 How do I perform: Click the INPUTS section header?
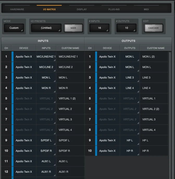[x=43, y=41]
